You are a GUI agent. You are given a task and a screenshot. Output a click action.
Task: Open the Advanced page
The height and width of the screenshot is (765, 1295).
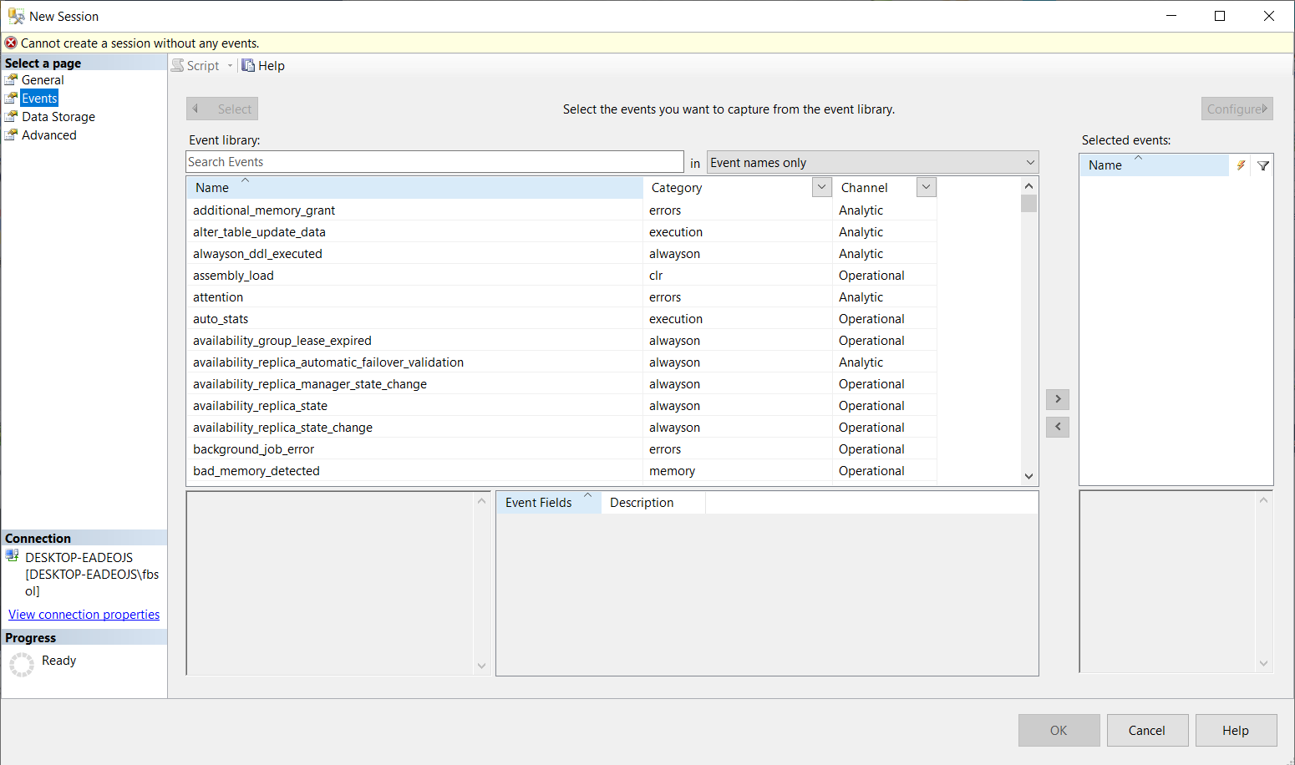48,135
